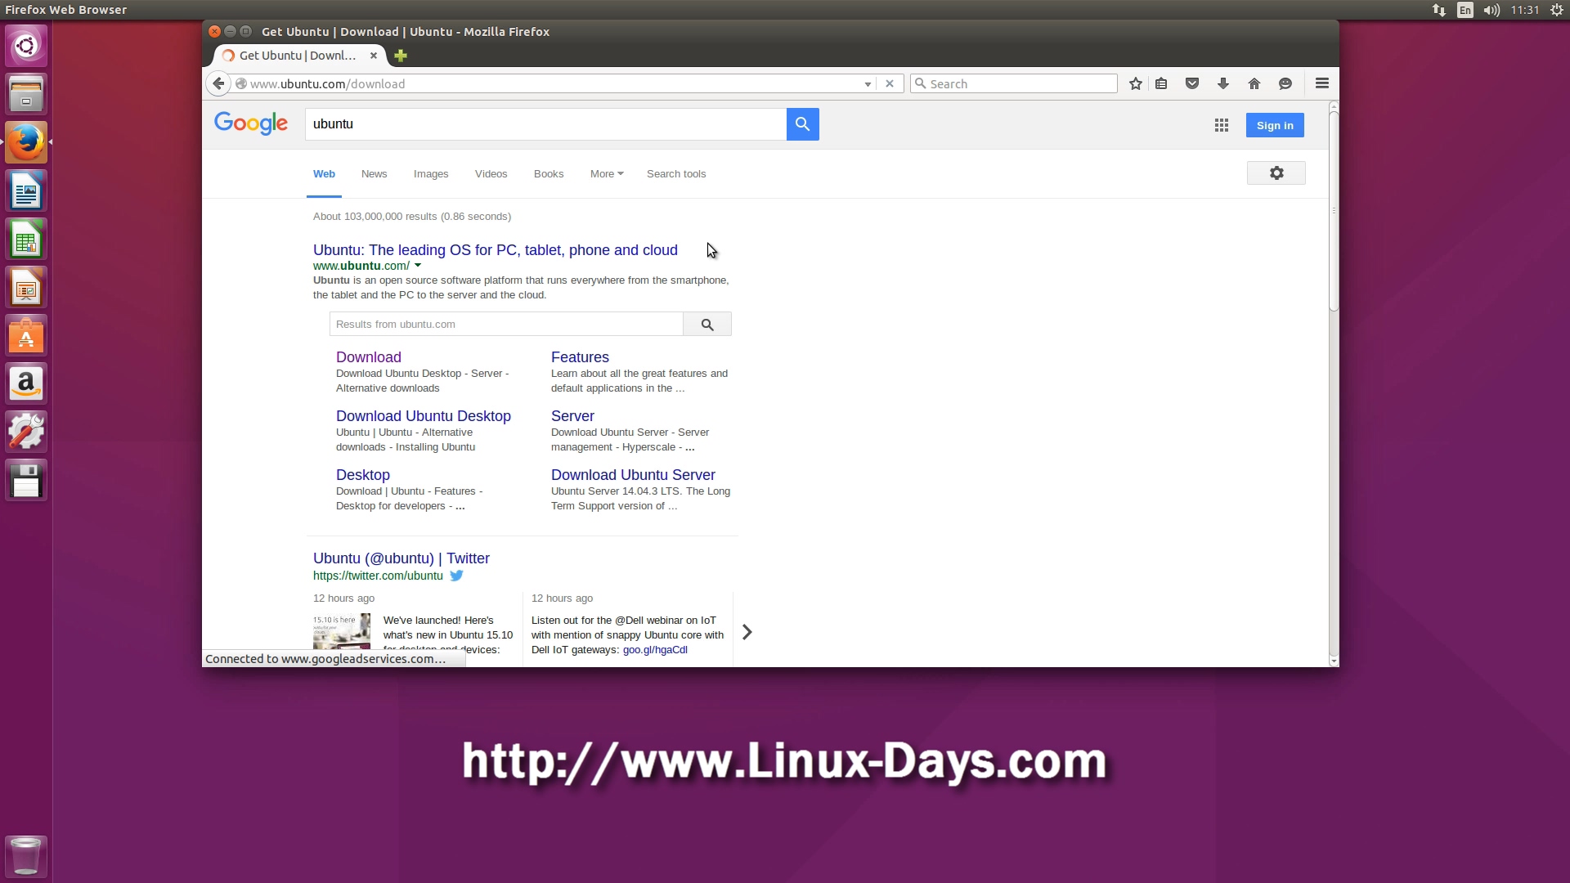1570x883 pixels.
Task: Open the En keyboard language indicator
Action: point(1465,10)
